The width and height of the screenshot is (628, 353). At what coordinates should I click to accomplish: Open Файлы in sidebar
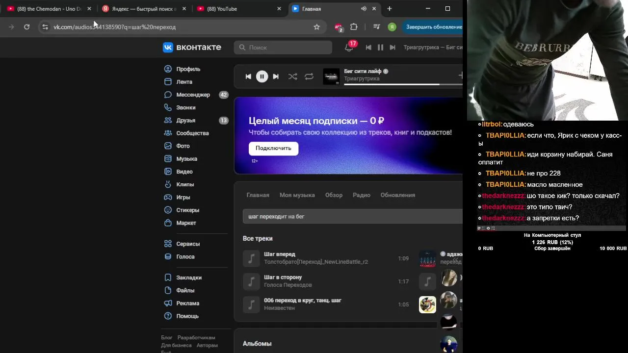(180, 290)
